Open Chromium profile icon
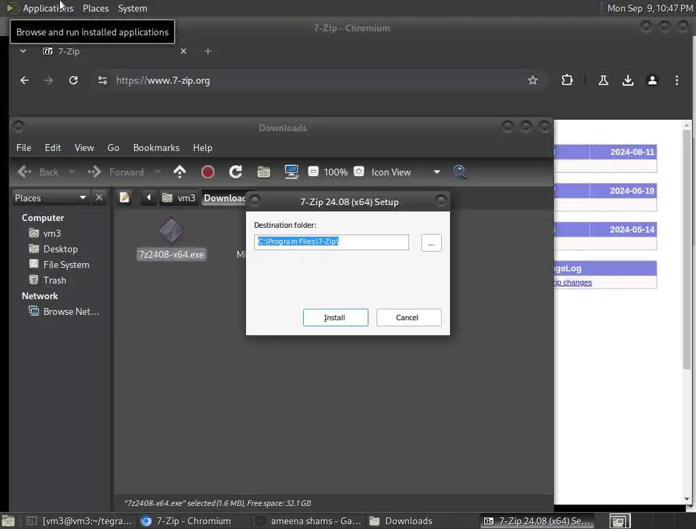The image size is (696, 529). pos(652,80)
